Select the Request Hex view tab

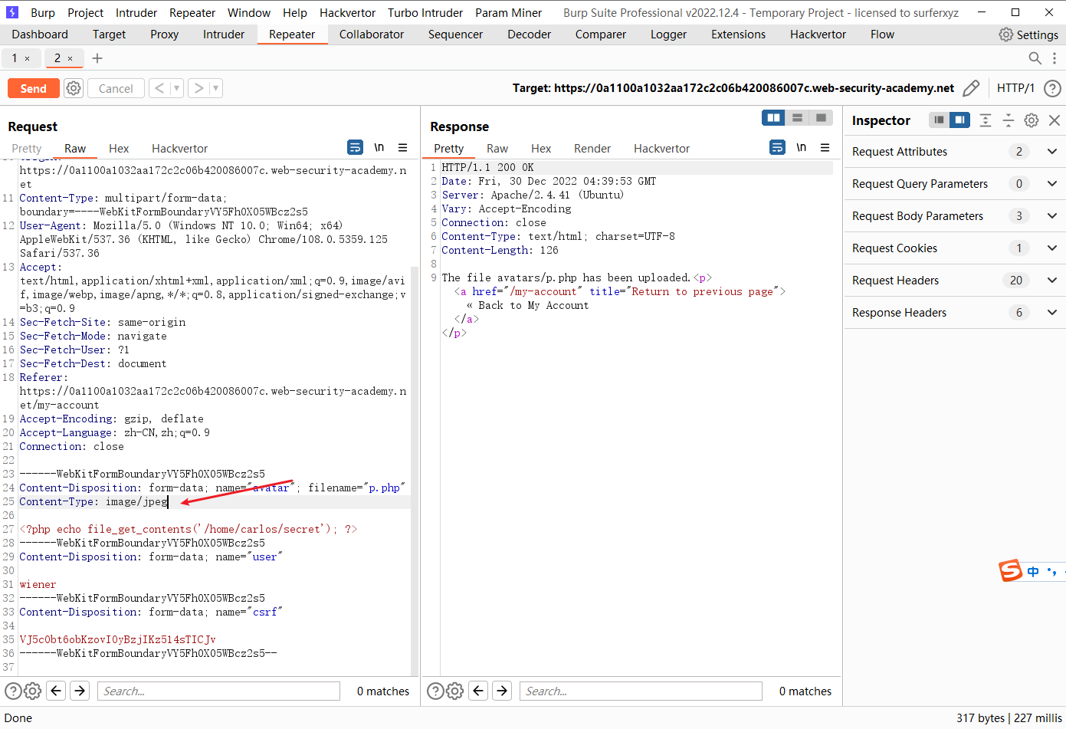[119, 149]
